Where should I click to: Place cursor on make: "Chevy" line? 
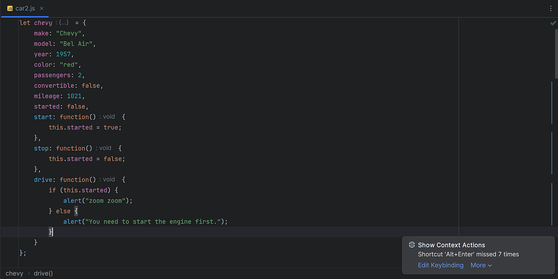coord(59,33)
